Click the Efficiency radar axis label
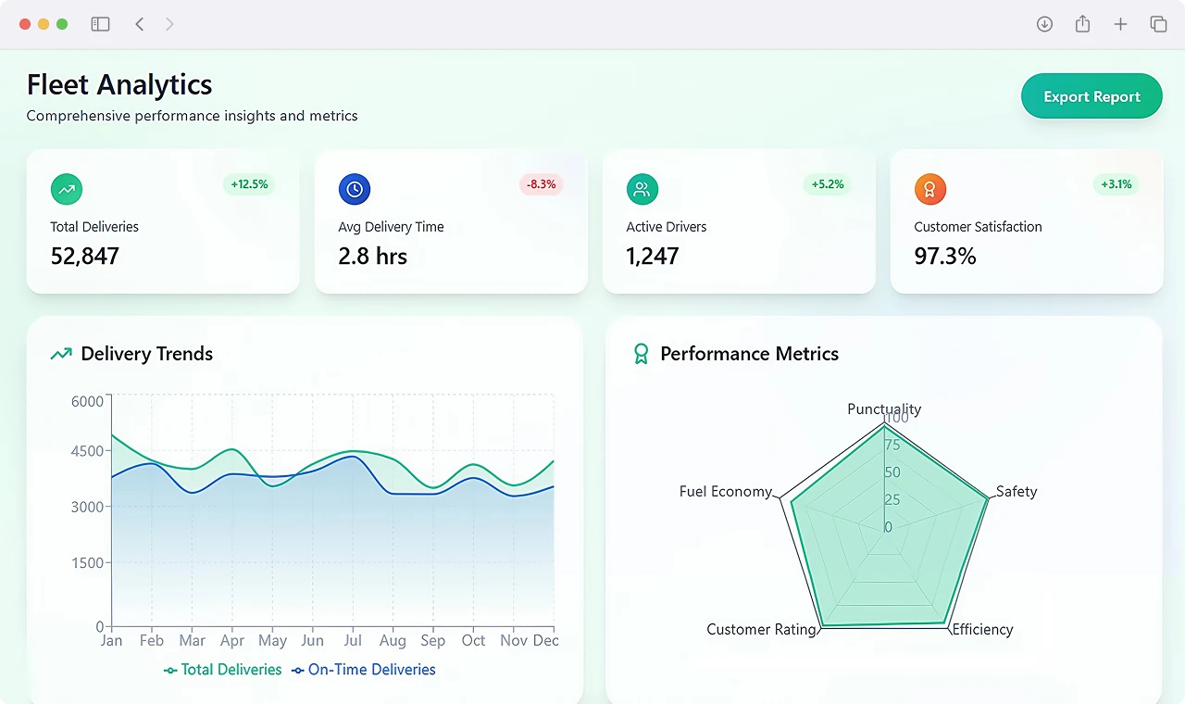1185x704 pixels. tap(982, 629)
